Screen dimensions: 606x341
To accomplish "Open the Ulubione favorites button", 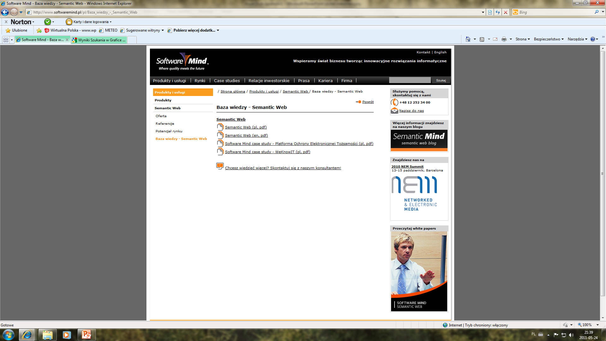I will click(16, 30).
